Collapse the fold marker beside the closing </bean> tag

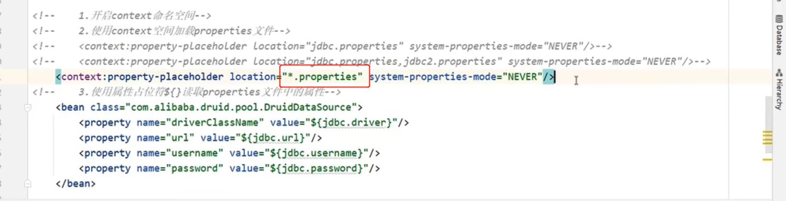(27, 184)
